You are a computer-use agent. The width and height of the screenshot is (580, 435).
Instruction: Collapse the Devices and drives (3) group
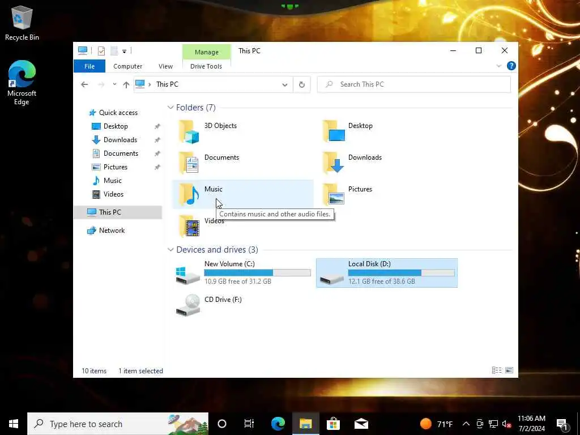170,250
